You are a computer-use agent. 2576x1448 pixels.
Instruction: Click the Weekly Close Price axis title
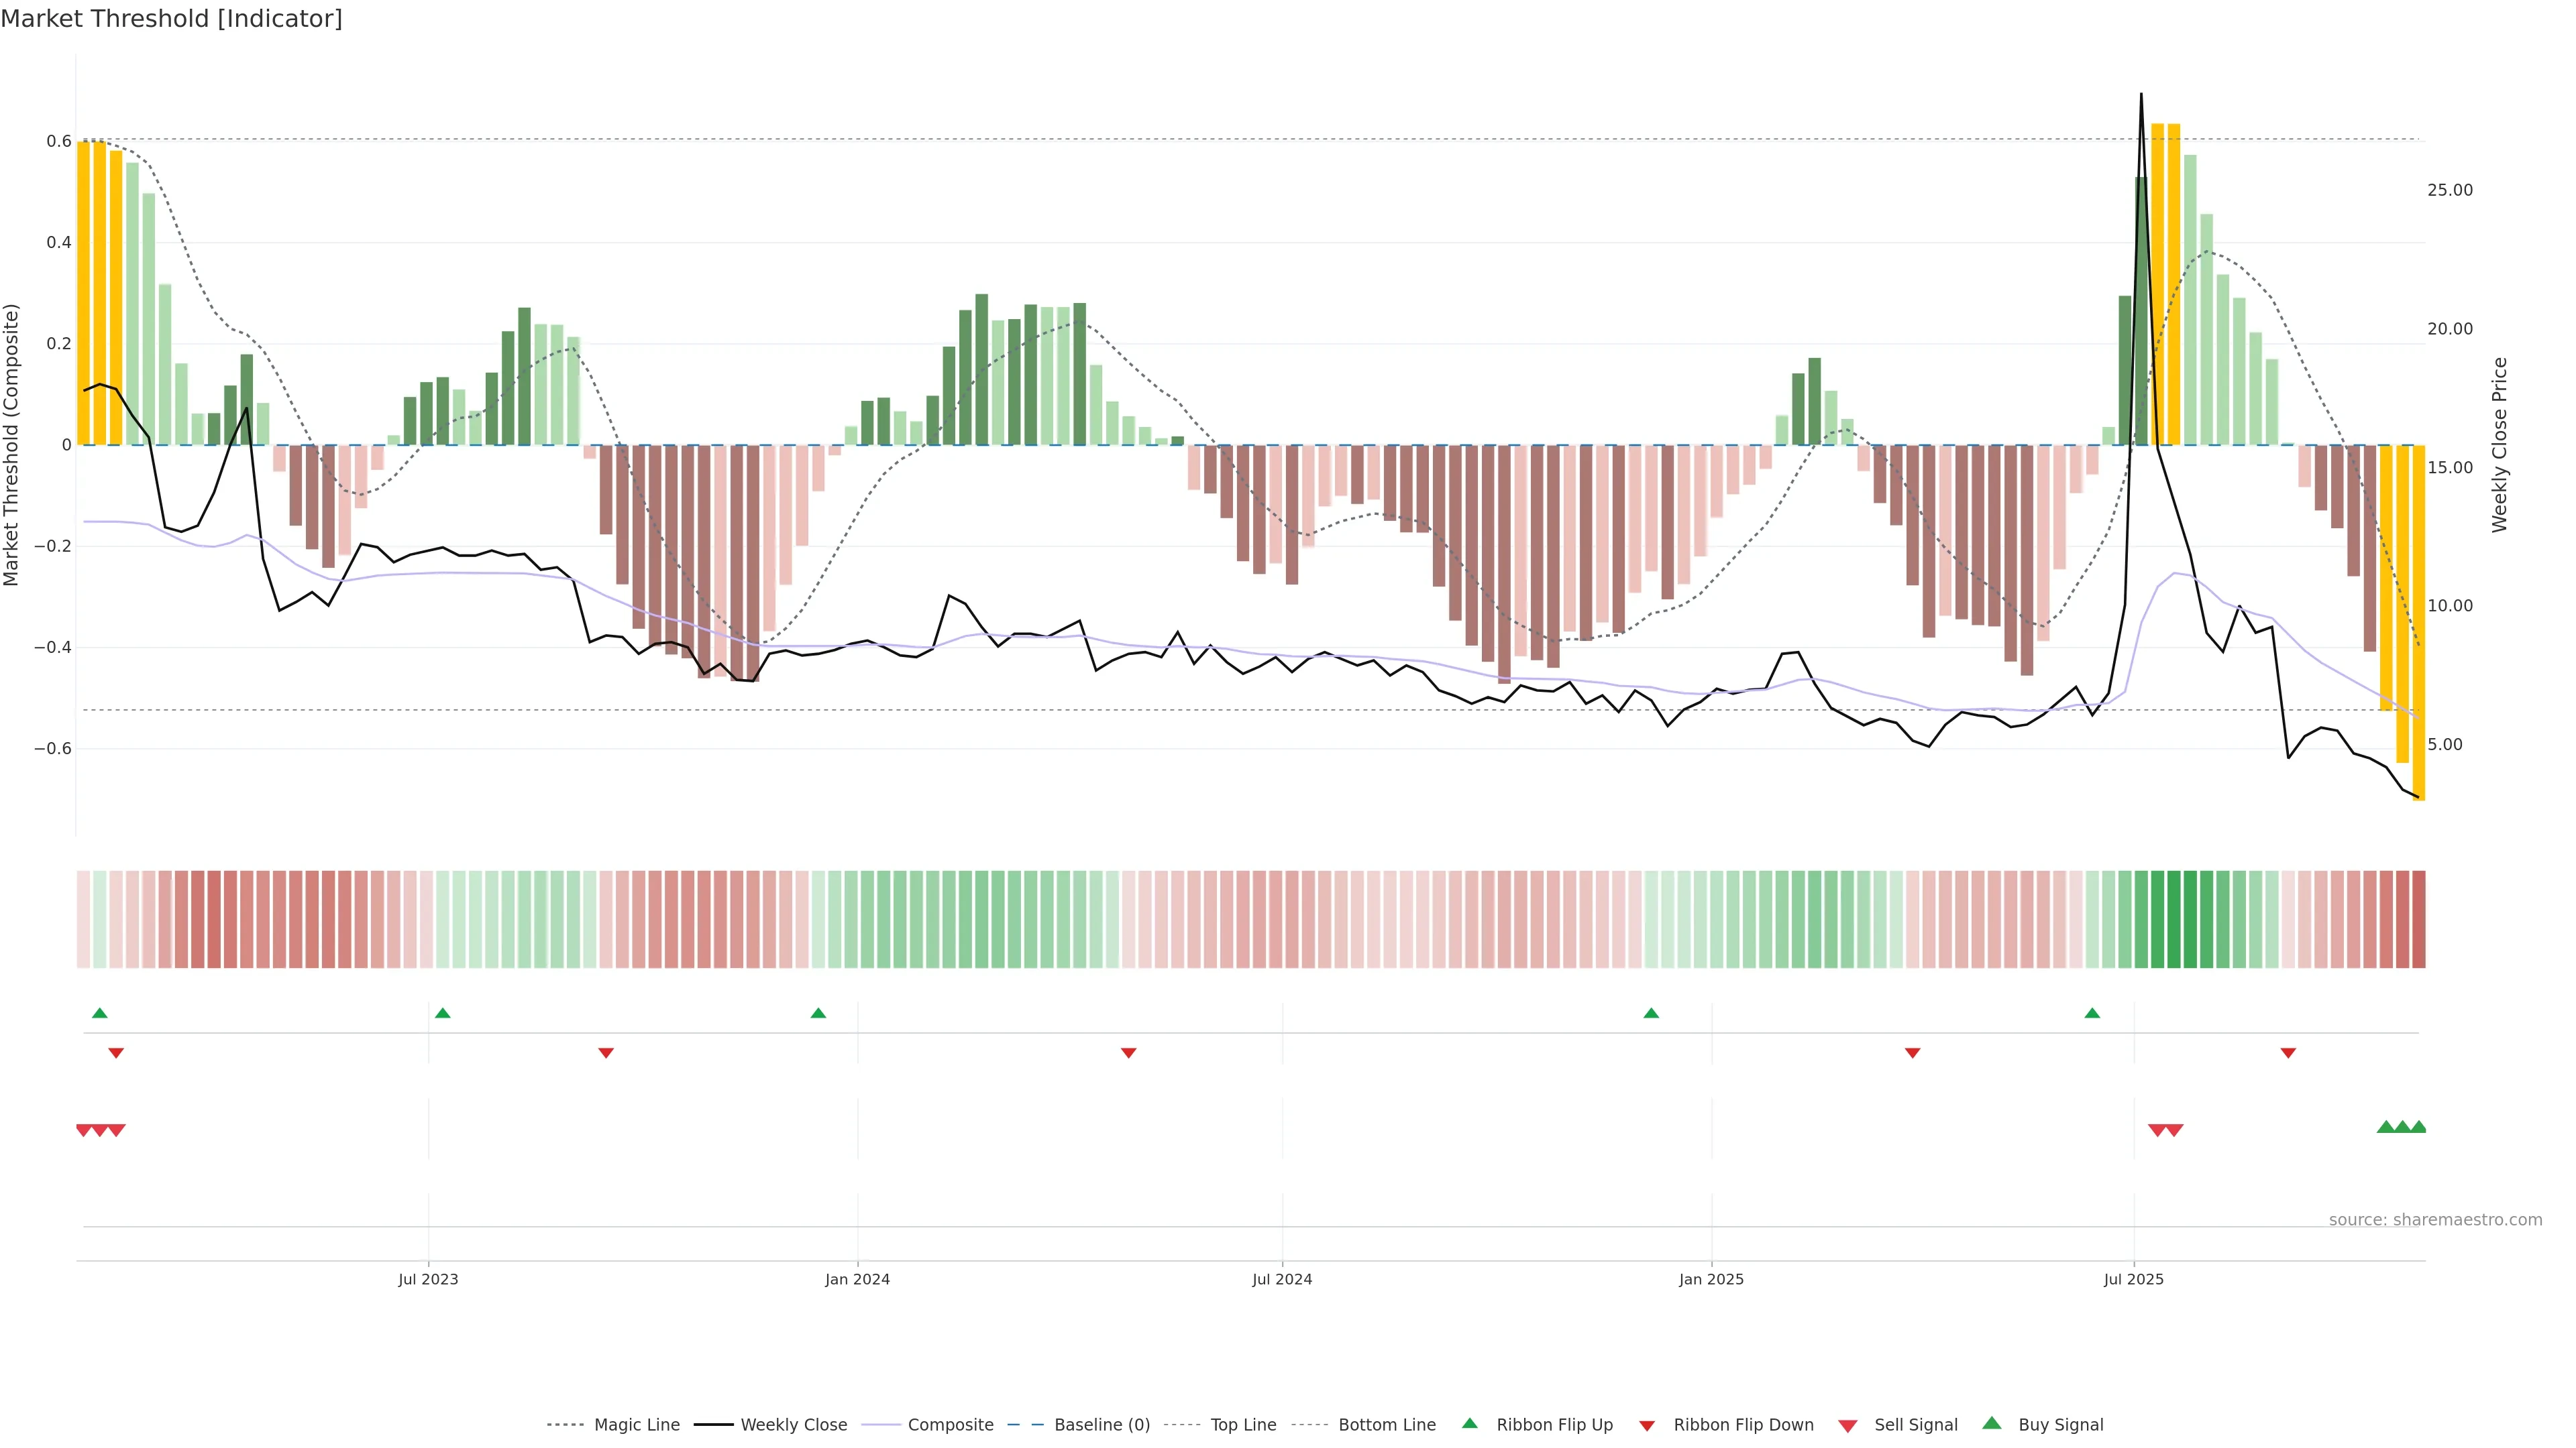tap(2499, 444)
